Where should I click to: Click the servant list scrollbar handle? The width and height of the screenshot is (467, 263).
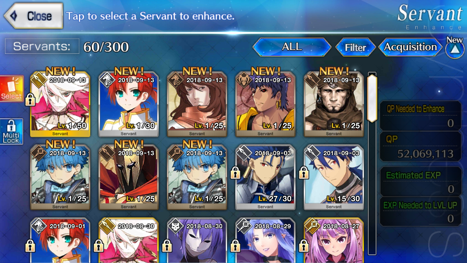pyautogui.click(x=372, y=98)
